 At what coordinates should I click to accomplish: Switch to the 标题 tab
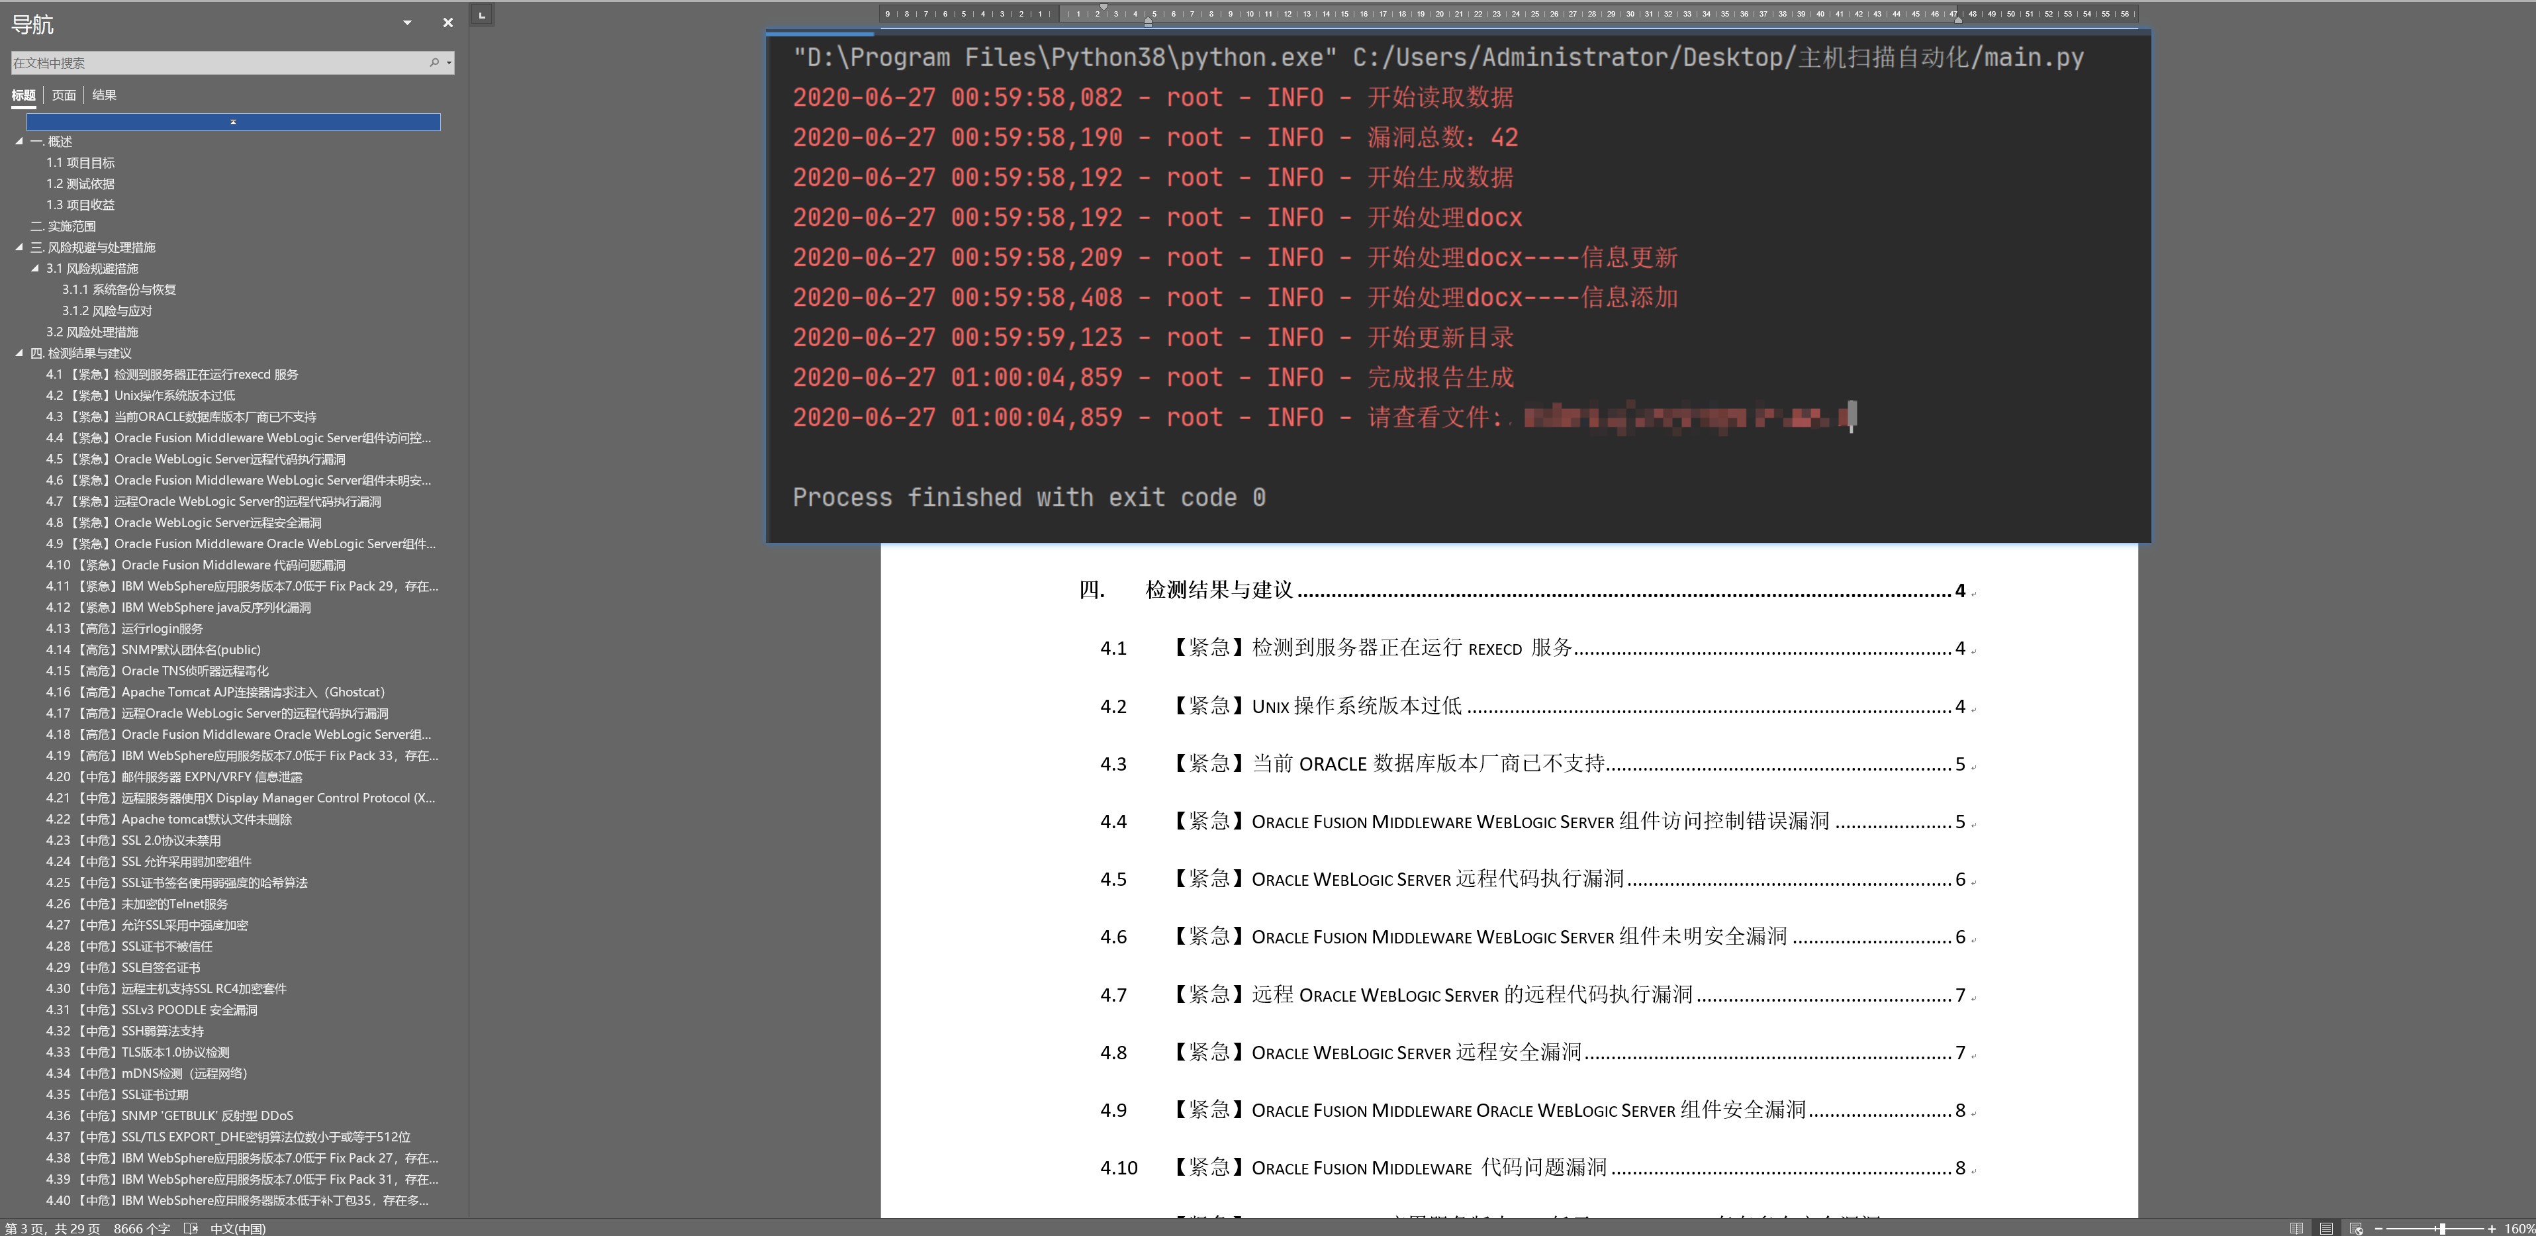[24, 95]
